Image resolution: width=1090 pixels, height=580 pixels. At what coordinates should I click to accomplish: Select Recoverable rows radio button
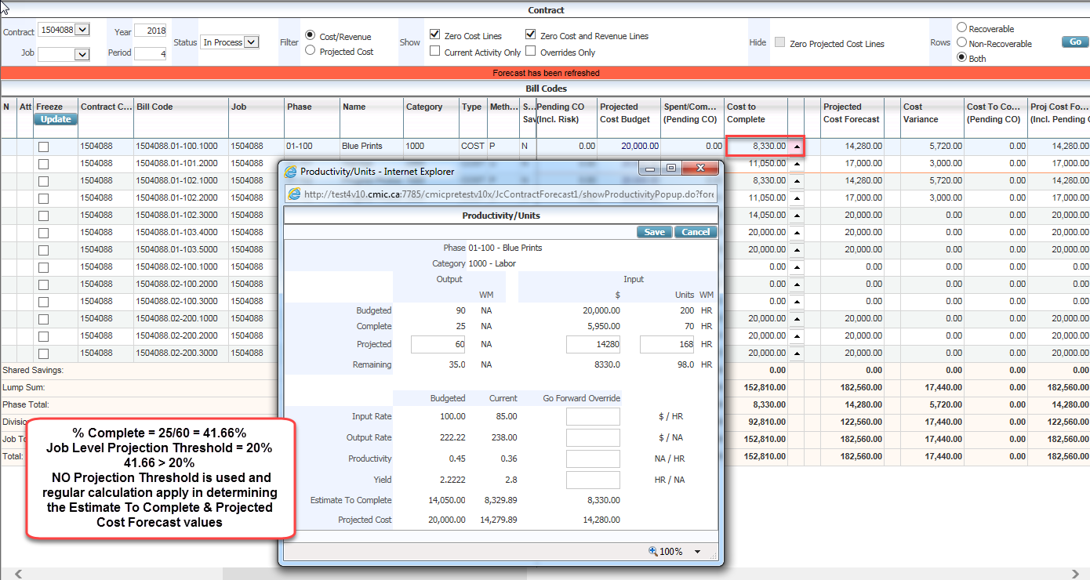(962, 27)
